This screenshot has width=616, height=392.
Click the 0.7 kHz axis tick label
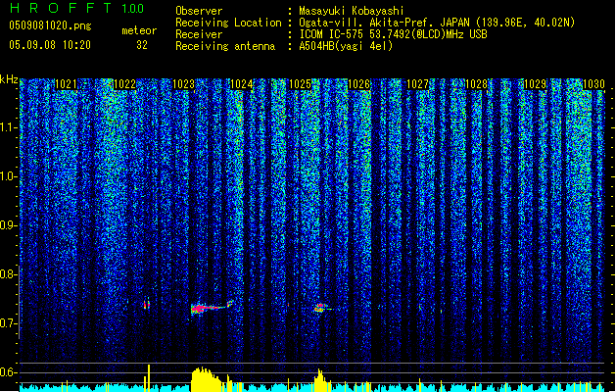pos(9,323)
